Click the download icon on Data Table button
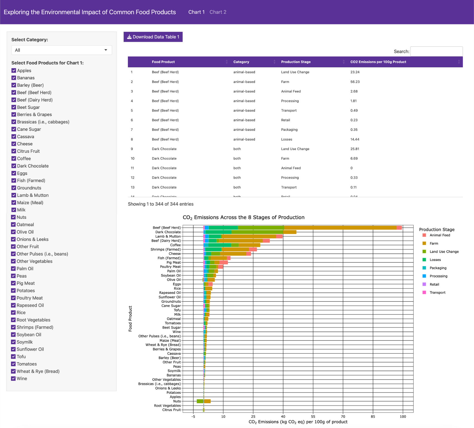This screenshot has height=428, width=474. 129,37
